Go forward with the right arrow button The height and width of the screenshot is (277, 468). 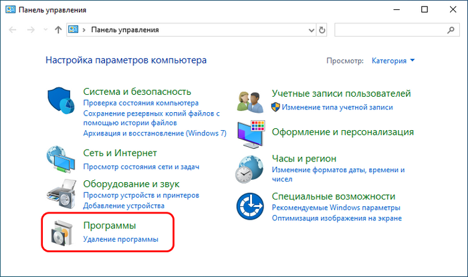coord(31,29)
